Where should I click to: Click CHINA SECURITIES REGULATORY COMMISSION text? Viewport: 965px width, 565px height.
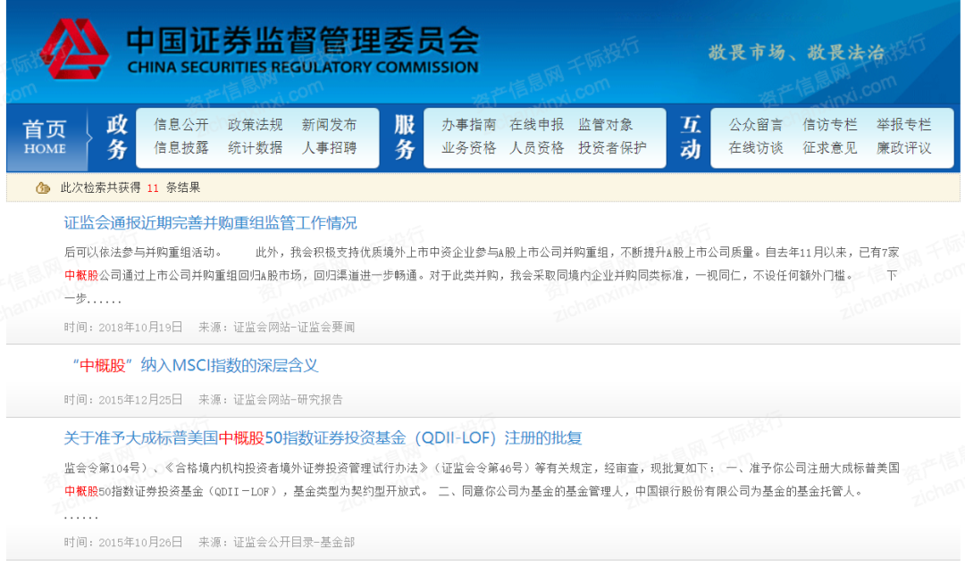tap(302, 67)
